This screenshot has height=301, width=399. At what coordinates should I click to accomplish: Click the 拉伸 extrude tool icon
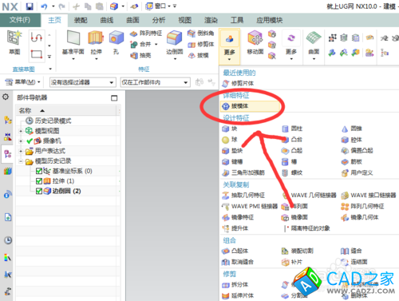point(96,38)
